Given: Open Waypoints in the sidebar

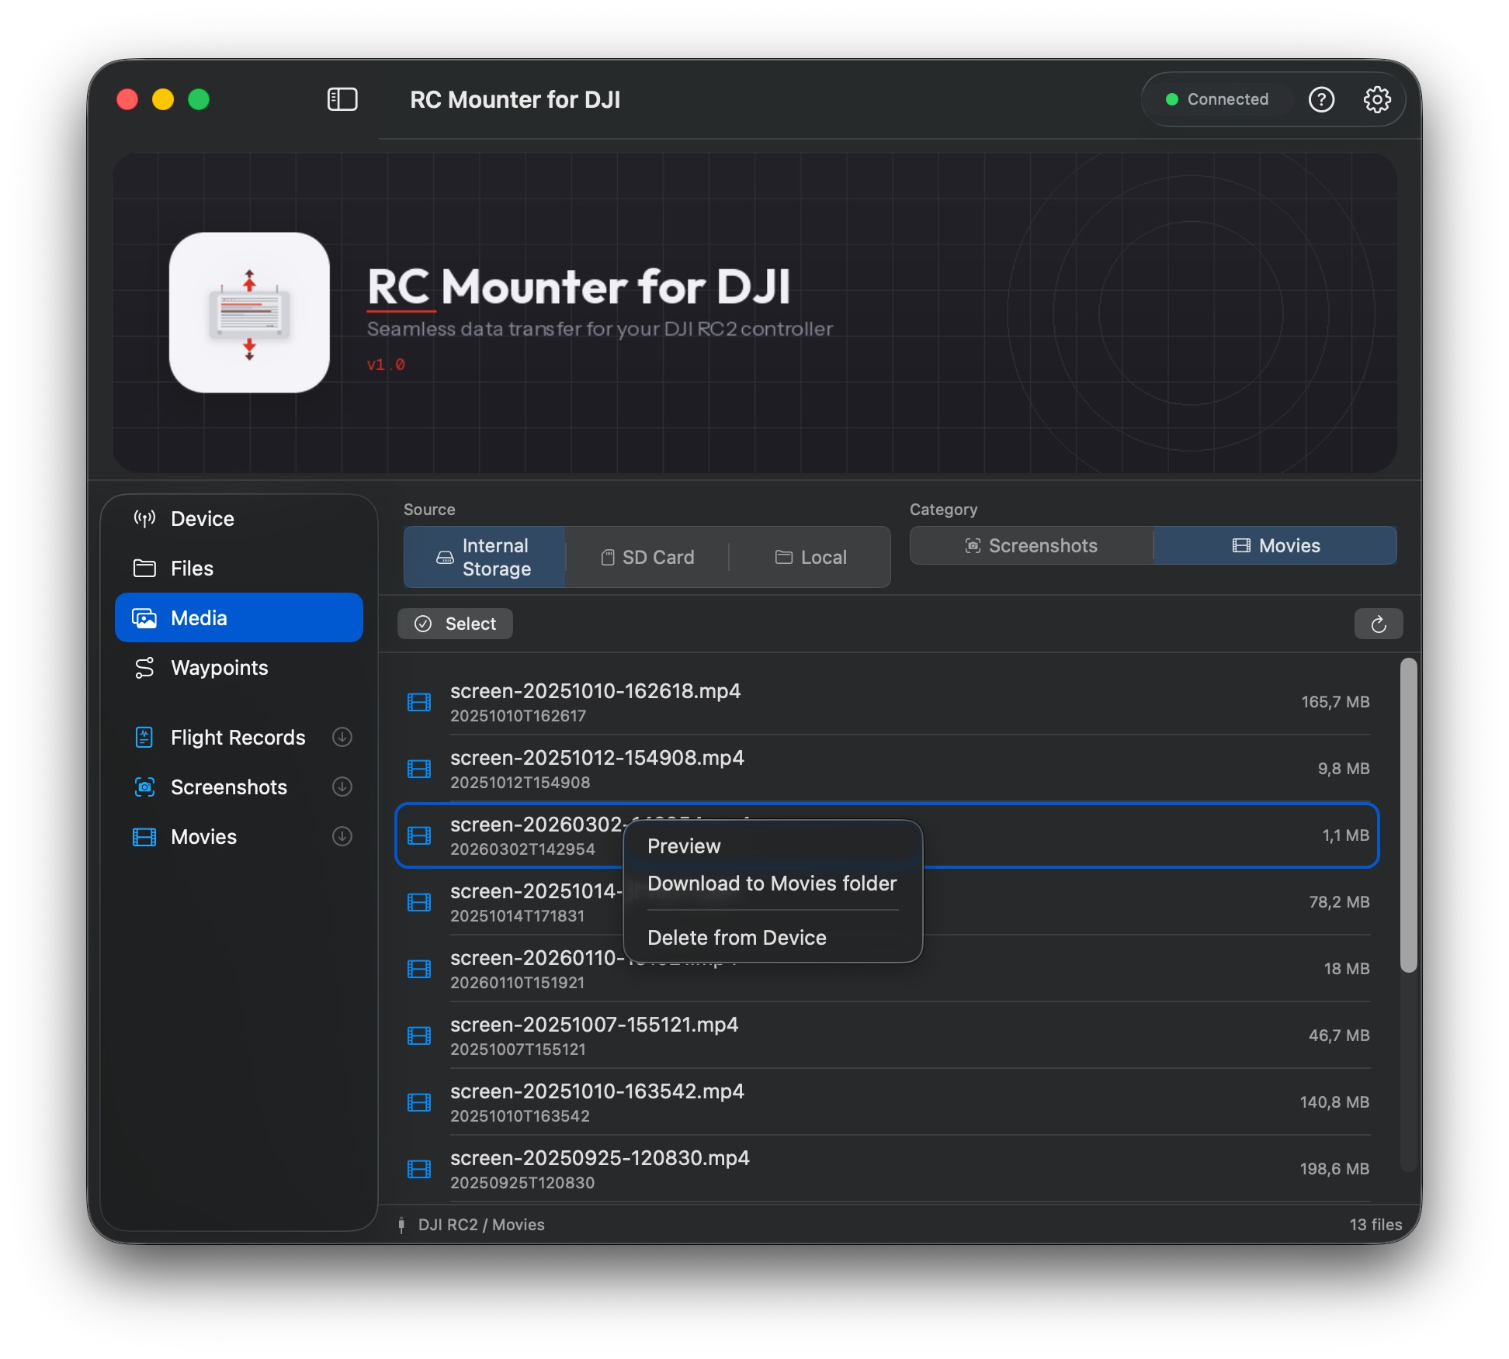Looking at the screenshot, I should click(x=239, y=668).
